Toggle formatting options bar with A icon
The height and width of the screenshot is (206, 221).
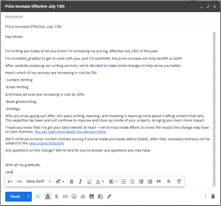click(48, 196)
